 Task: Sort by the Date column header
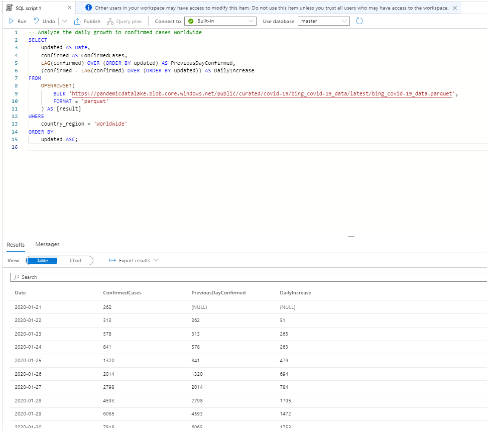tap(20, 293)
